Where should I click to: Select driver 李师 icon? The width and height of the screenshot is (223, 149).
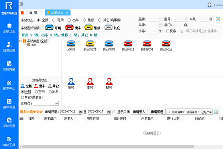point(90,81)
